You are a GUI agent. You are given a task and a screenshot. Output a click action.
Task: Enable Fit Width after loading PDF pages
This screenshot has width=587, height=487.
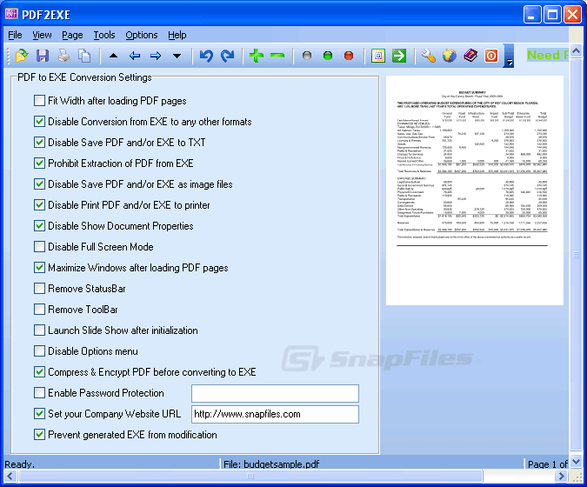pyautogui.click(x=39, y=100)
